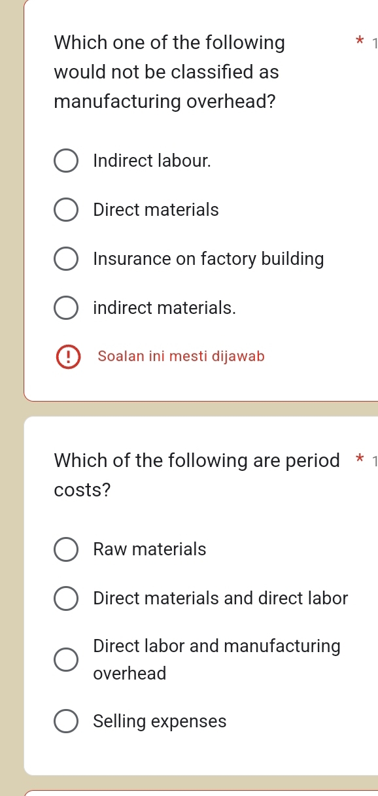Select the Direct materials answer option
378x796 pixels.
[66, 209]
